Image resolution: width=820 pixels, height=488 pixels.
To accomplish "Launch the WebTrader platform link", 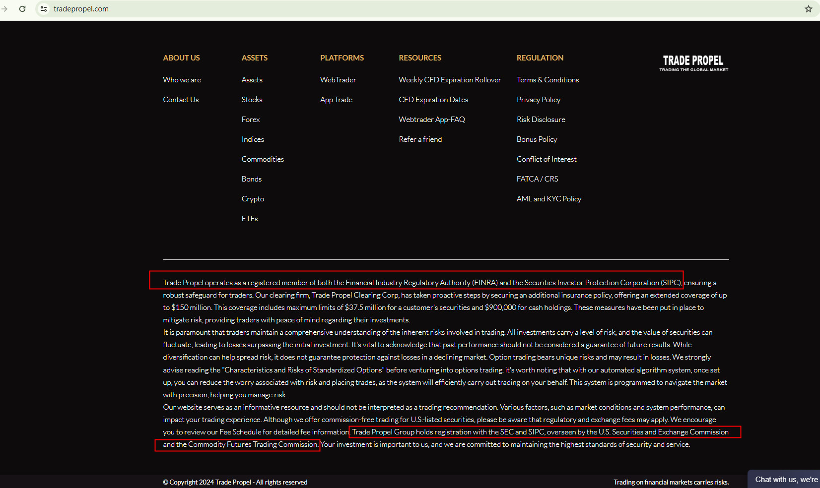I will (338, 80).
